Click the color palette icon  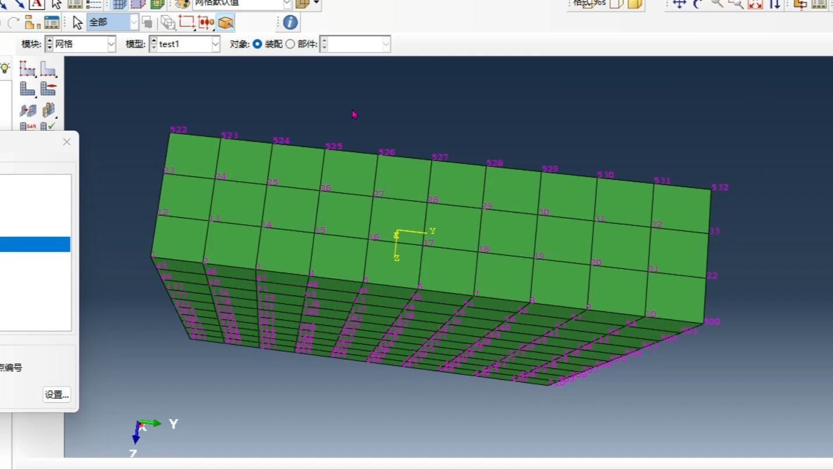tap(182, 3)
